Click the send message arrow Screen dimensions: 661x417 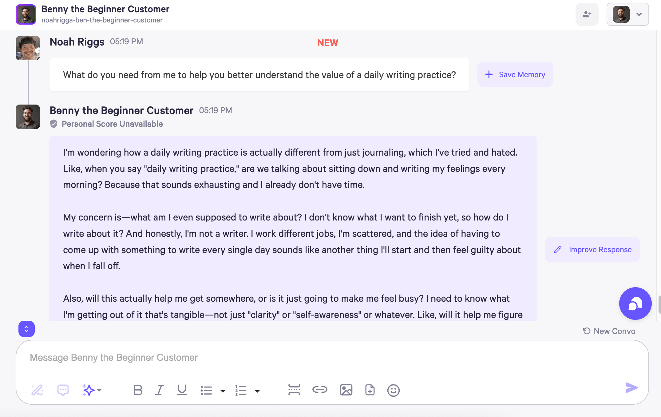click(631, 388)
